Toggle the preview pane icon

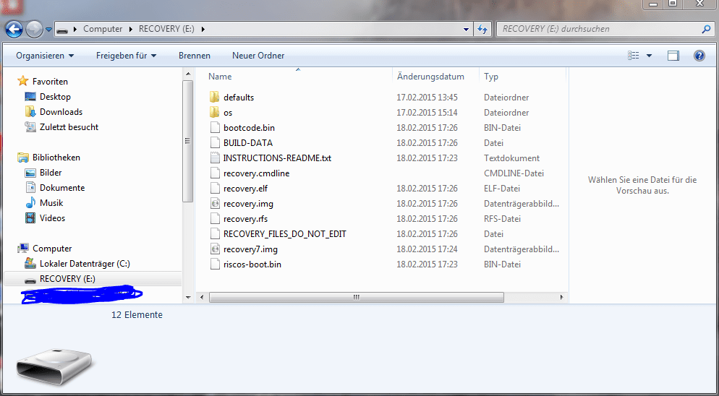coord(673,56)
